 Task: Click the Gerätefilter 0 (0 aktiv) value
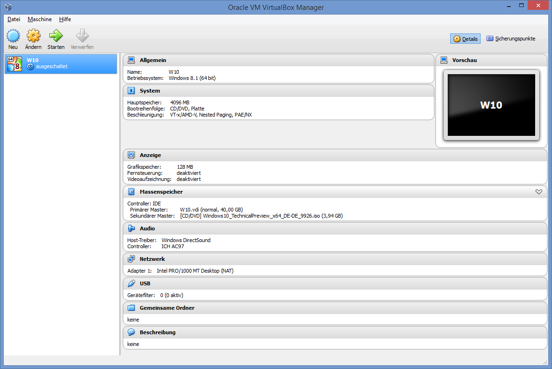tap(171, 295)
